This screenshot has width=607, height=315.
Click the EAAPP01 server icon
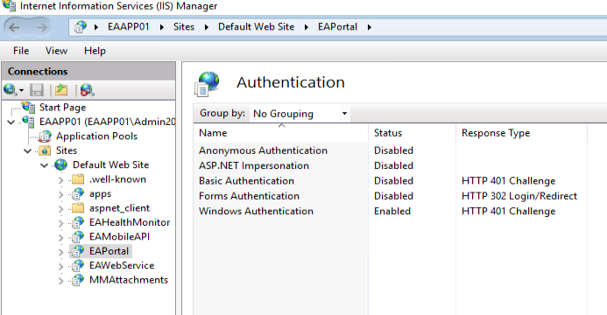(28, 122)
